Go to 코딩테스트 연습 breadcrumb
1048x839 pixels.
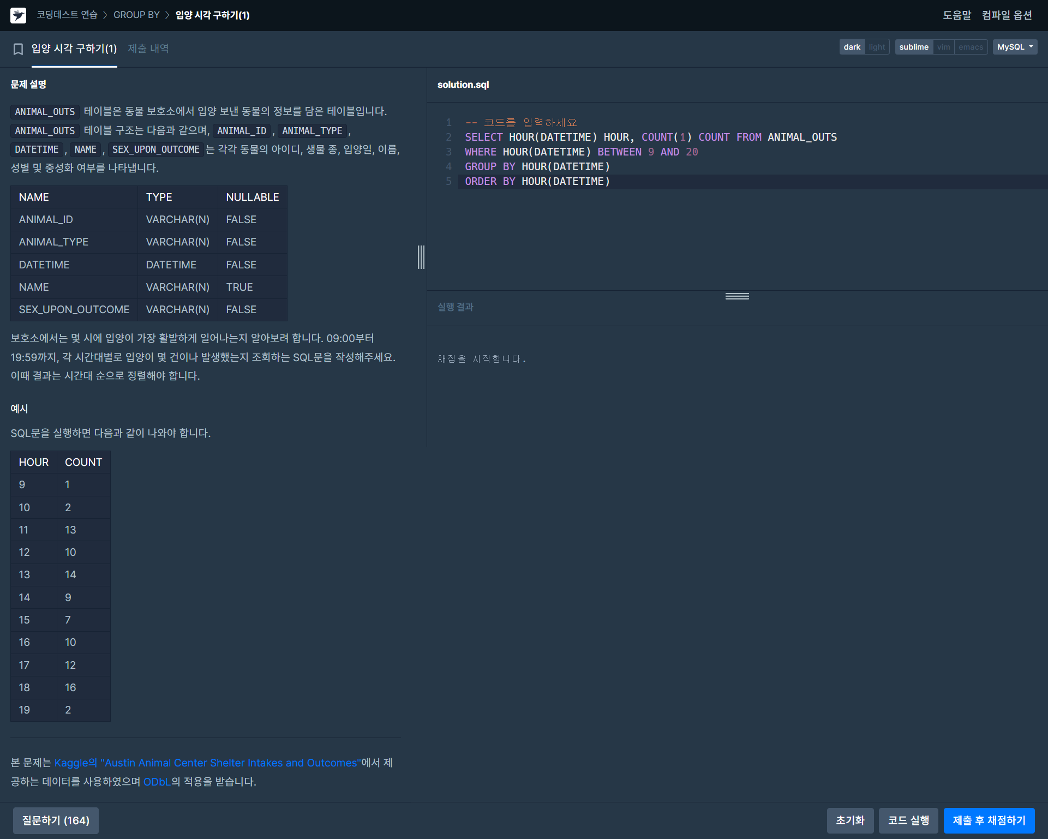[67, 15]
